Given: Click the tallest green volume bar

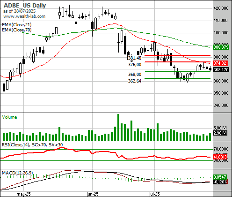Looking at the screenshot, I should click(x=118, y=127).
